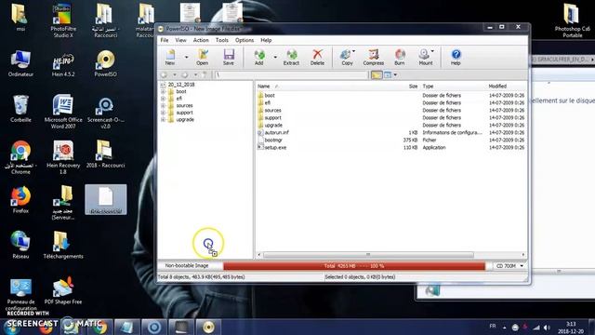Sort by the Modified column header
The width and height of the screenshot is (595, 335).
[x=497, y=87]
